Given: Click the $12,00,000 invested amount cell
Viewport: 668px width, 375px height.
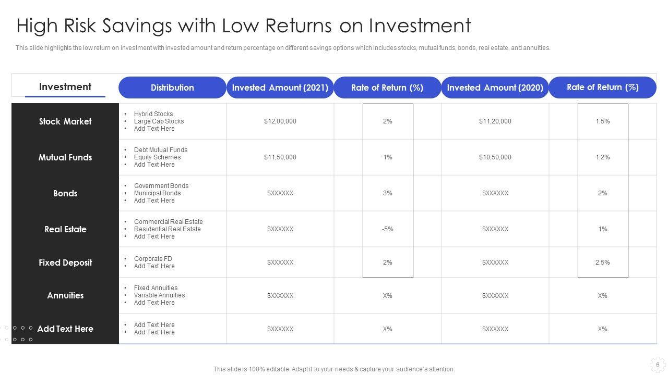Looking at the screenshot, I should 280,121.
